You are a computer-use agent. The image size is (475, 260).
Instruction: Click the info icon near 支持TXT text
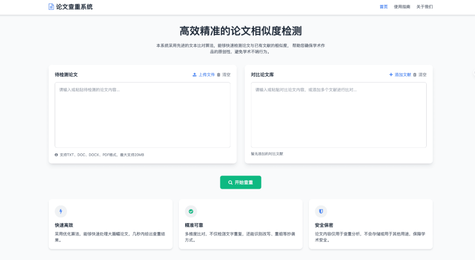coord(56,155)
